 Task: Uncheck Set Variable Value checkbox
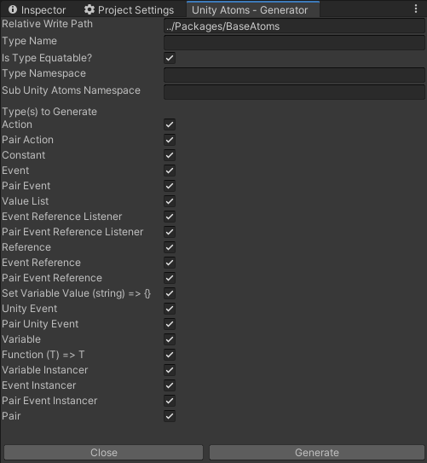click(170, 293)
